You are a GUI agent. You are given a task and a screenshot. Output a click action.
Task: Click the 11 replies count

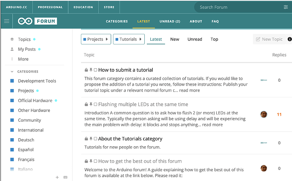pos(279,114)
